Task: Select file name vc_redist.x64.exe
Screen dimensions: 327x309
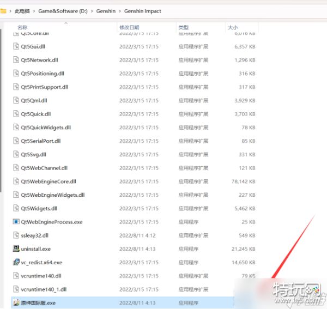Action: (41, 262)
